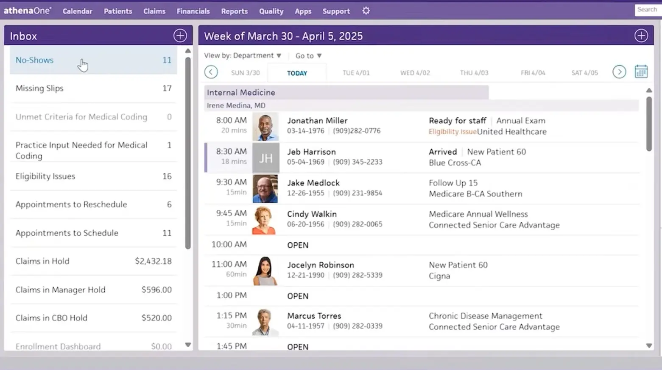Open Appointments to Schedule inbox item
Screen dimensions: 662x370
[x=93, y=233]
